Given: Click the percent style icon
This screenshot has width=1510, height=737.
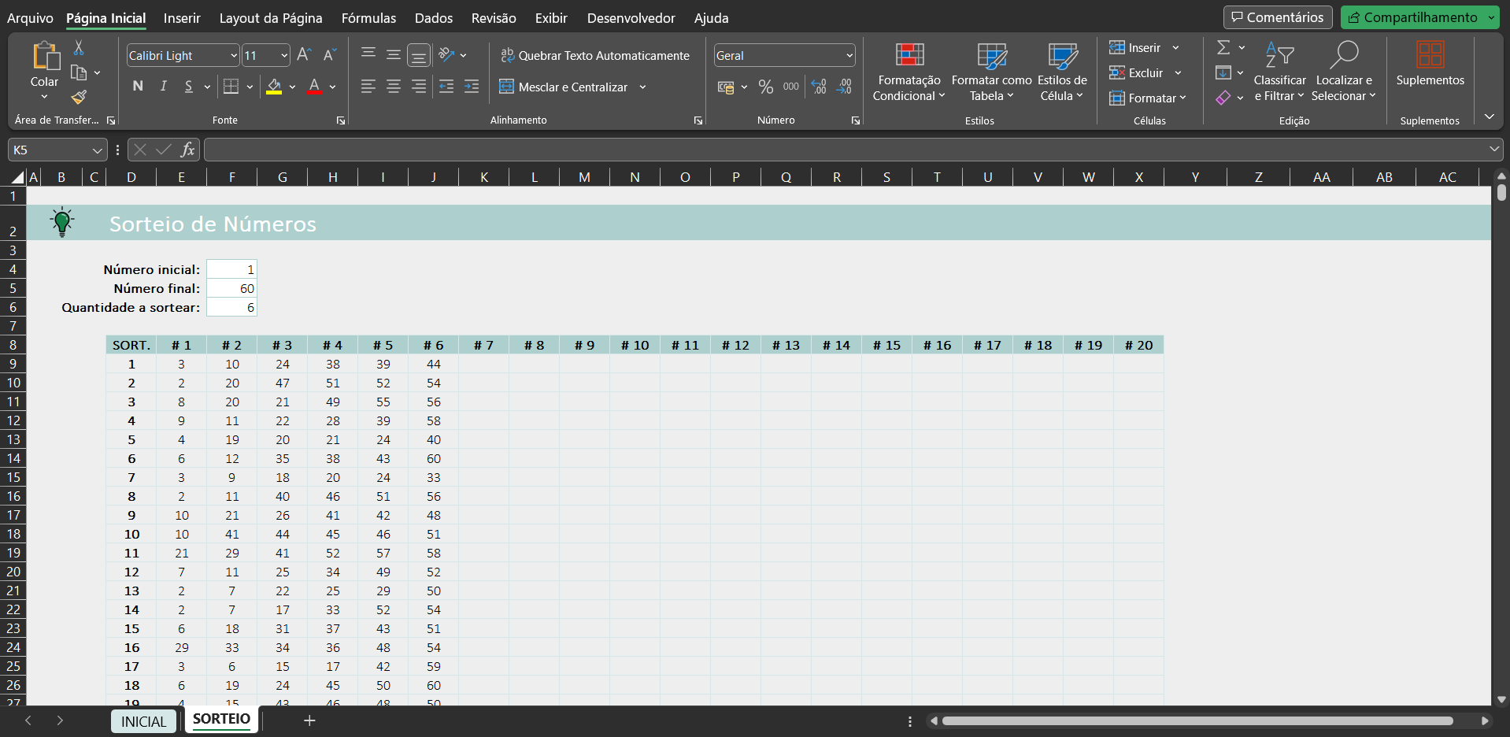Looking at the screenshot, I should pyautogui.click(x=765, y=87).
